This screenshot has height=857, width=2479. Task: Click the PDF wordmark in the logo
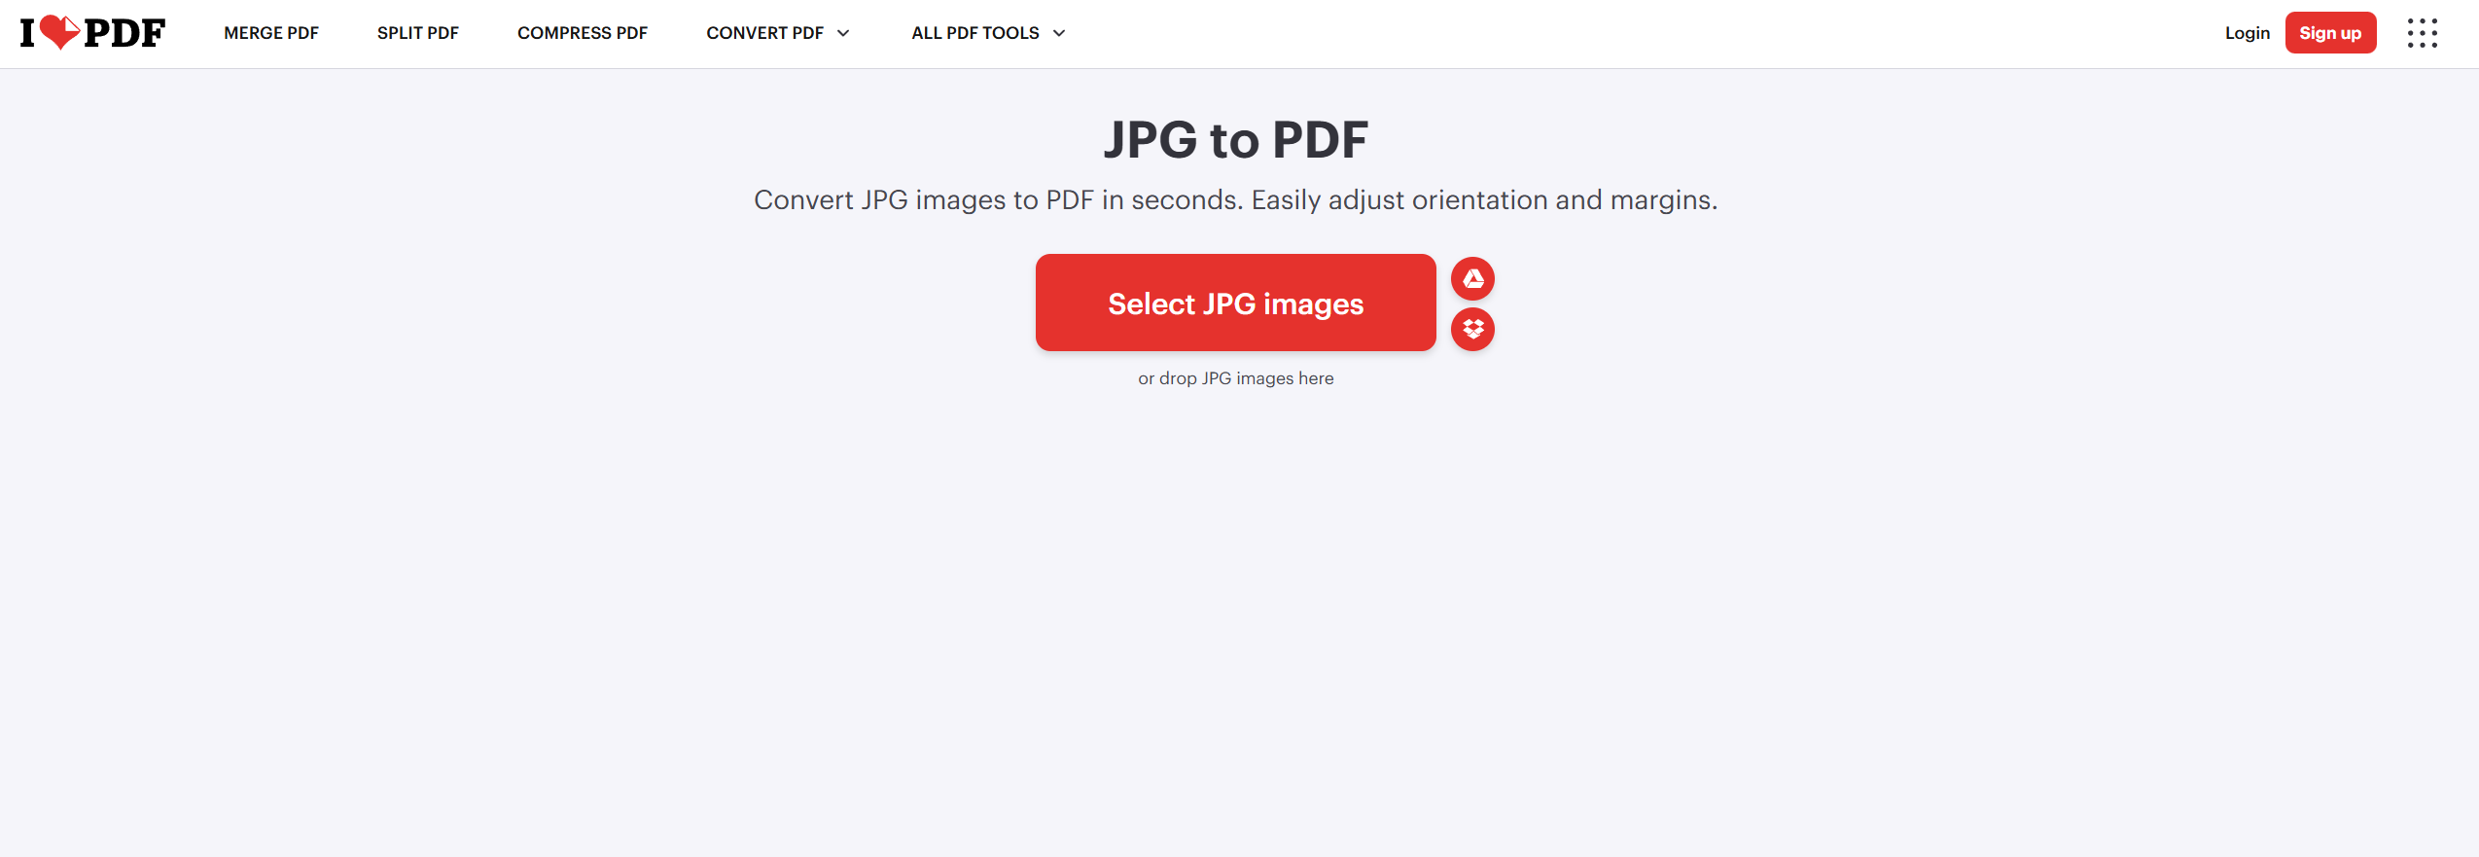point(124,33)
